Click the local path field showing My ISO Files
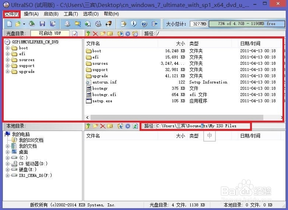288x210 pixels. pyautogui.click(x=203, y=126)
